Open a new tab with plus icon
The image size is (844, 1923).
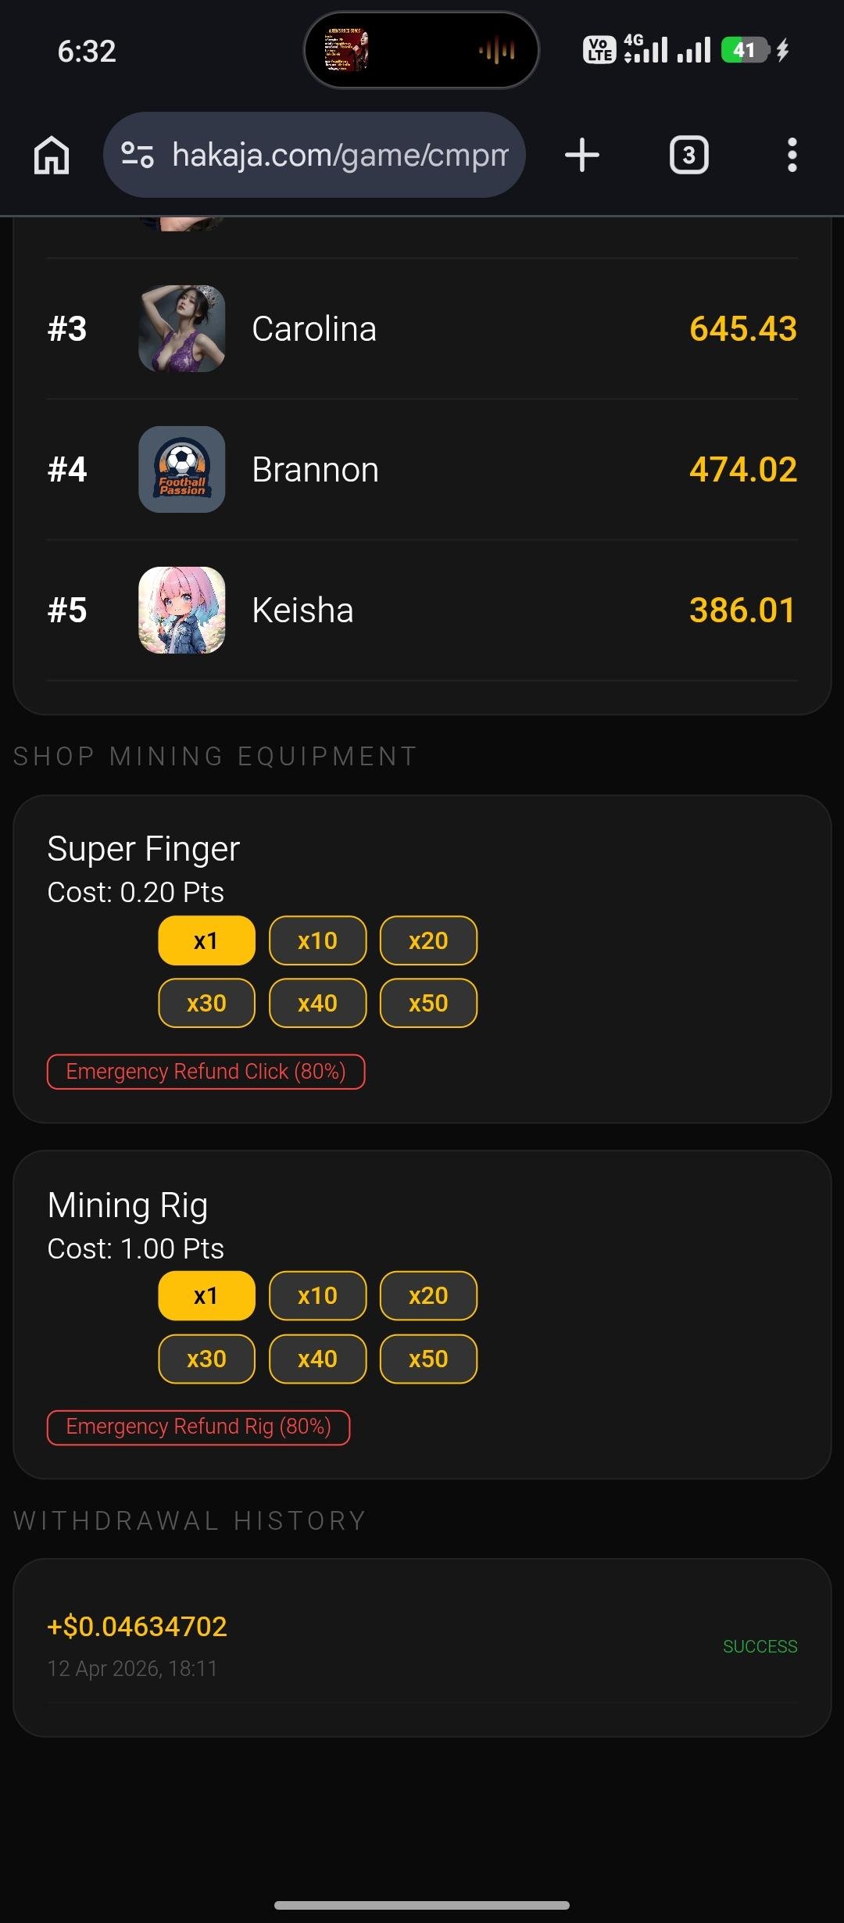582,155
